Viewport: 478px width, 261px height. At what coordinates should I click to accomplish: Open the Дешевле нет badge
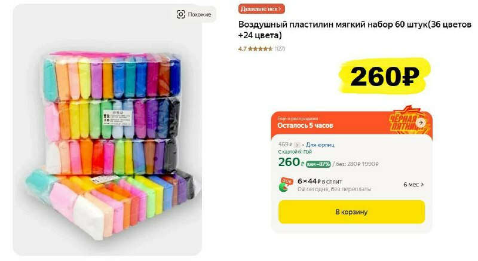click(261, 9)
